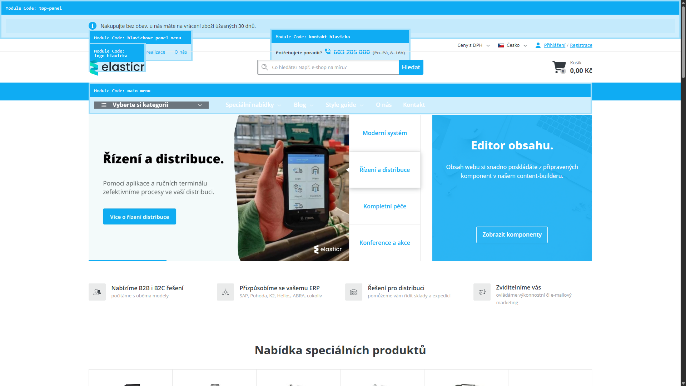Click the Řešení pro distribuci warehouse icon
Viewport: 686px width, 386px height.
354,292
